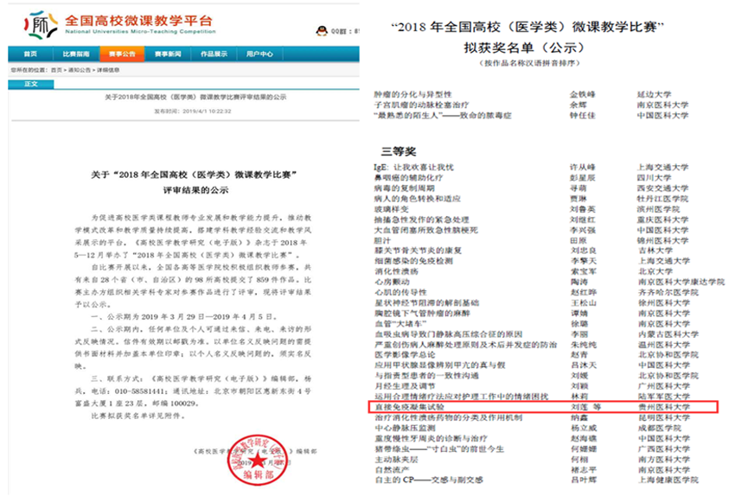Click the 四川大学 school name
Image resolution: width=735 pixels, height=502 pixels.
click(654, 177)
